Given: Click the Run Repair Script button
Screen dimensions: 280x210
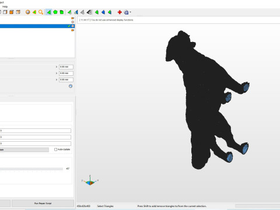Looking at the screenshot, I should click(x=43, y=203).
